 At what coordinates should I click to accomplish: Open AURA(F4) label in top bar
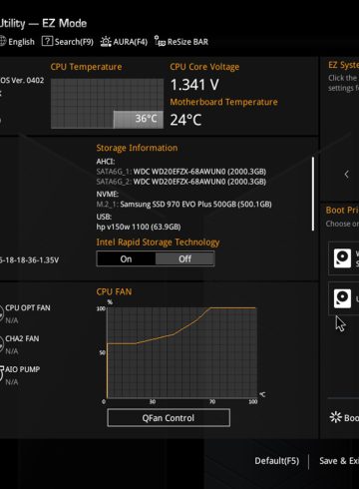tap(130, 42)
